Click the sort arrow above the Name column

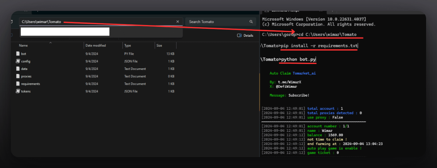coord(50,43)
